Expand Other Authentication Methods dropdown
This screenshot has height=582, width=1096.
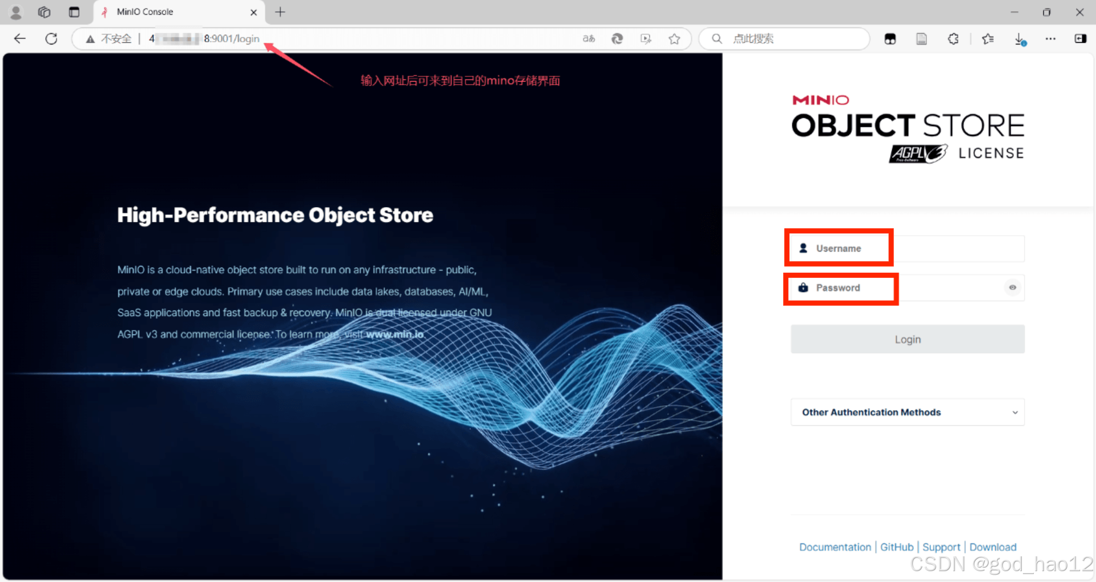point(908,412)
